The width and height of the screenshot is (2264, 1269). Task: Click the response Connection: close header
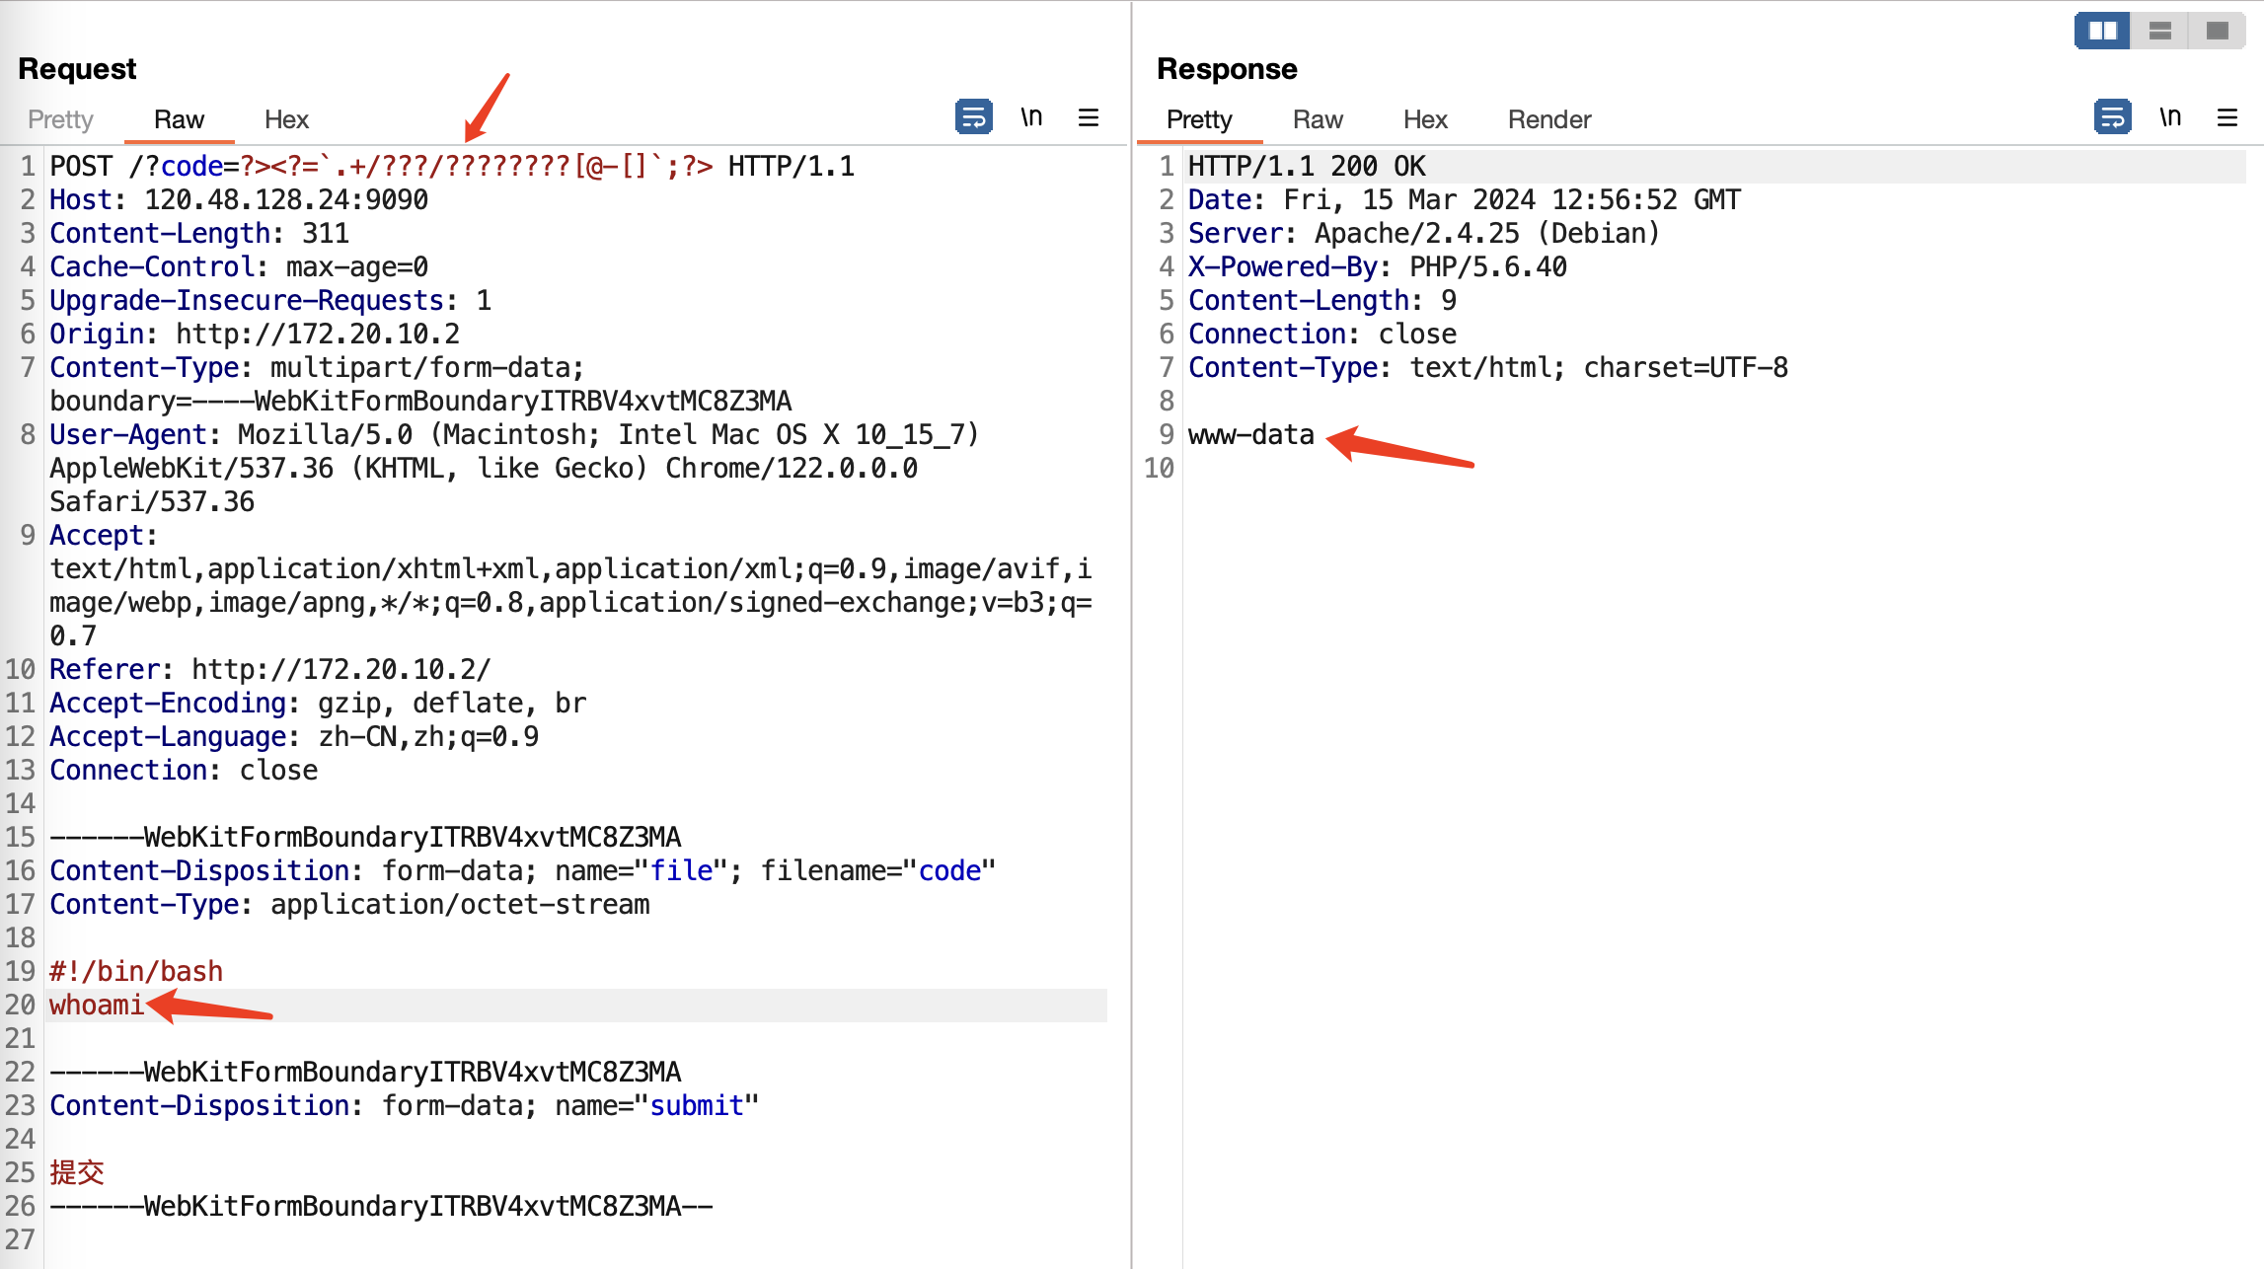[1322, 334]
